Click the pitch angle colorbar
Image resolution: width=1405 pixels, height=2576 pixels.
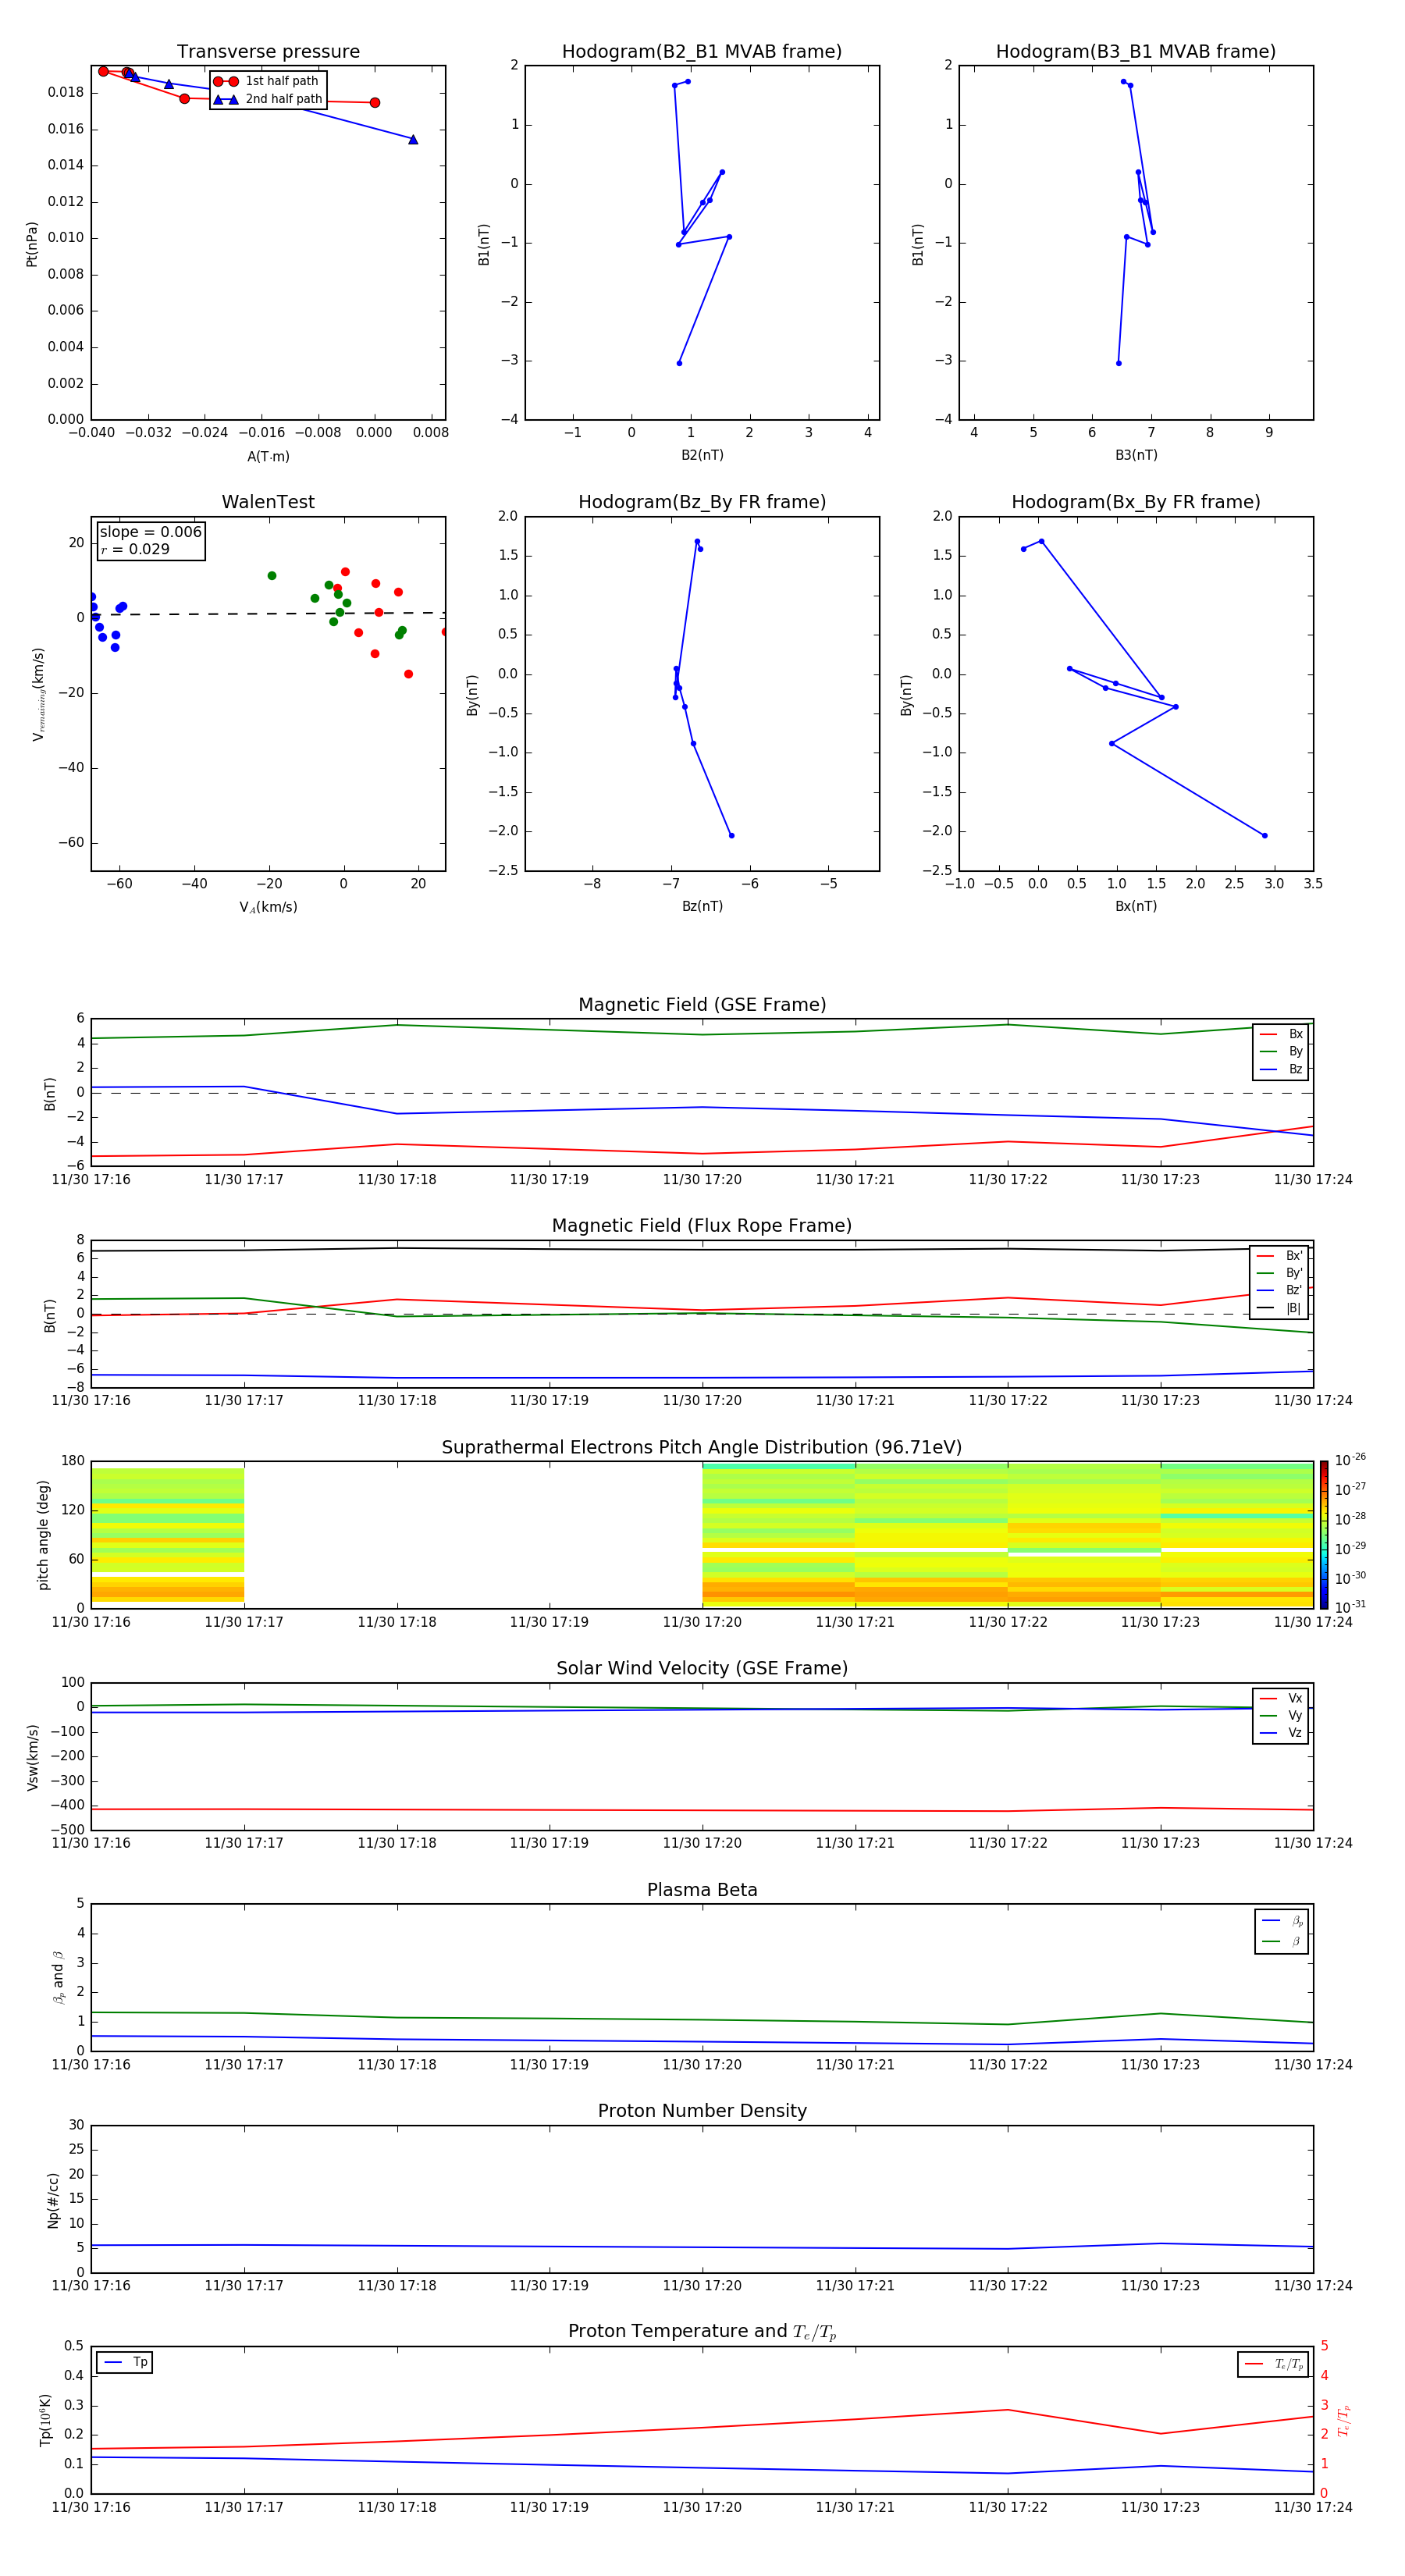tap(1324, 1535)
